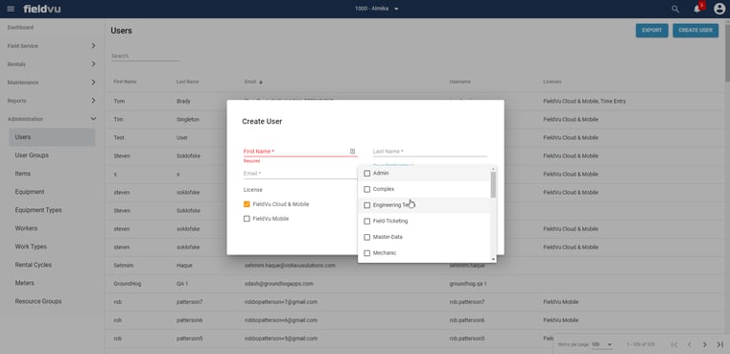This screenshot has width=730, height=354.
Task: Select the sehmim.haque@vistavusolutions.com email cell
Action: point(290,265)
